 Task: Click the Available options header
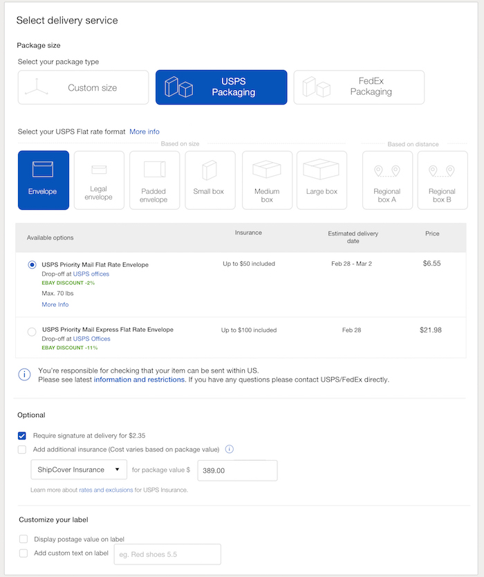pos(50,238)
